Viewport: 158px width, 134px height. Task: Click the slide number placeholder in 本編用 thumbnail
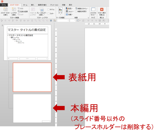coord(46,121)
